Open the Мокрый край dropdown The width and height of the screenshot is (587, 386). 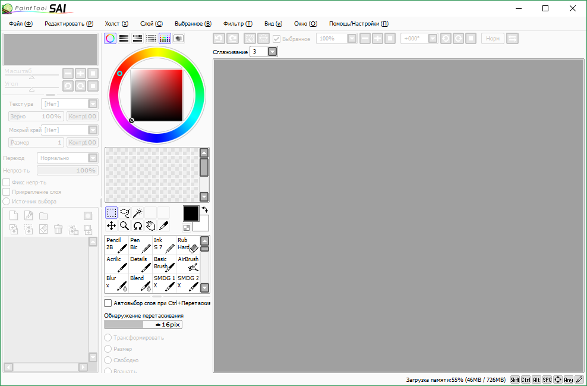click(x=93, y=130)
